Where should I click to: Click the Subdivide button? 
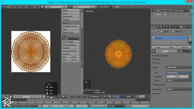pyautogui.click(x=71, y=48)
